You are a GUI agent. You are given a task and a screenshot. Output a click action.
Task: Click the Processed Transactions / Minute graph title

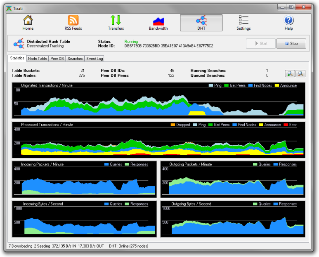click(47, 125)
